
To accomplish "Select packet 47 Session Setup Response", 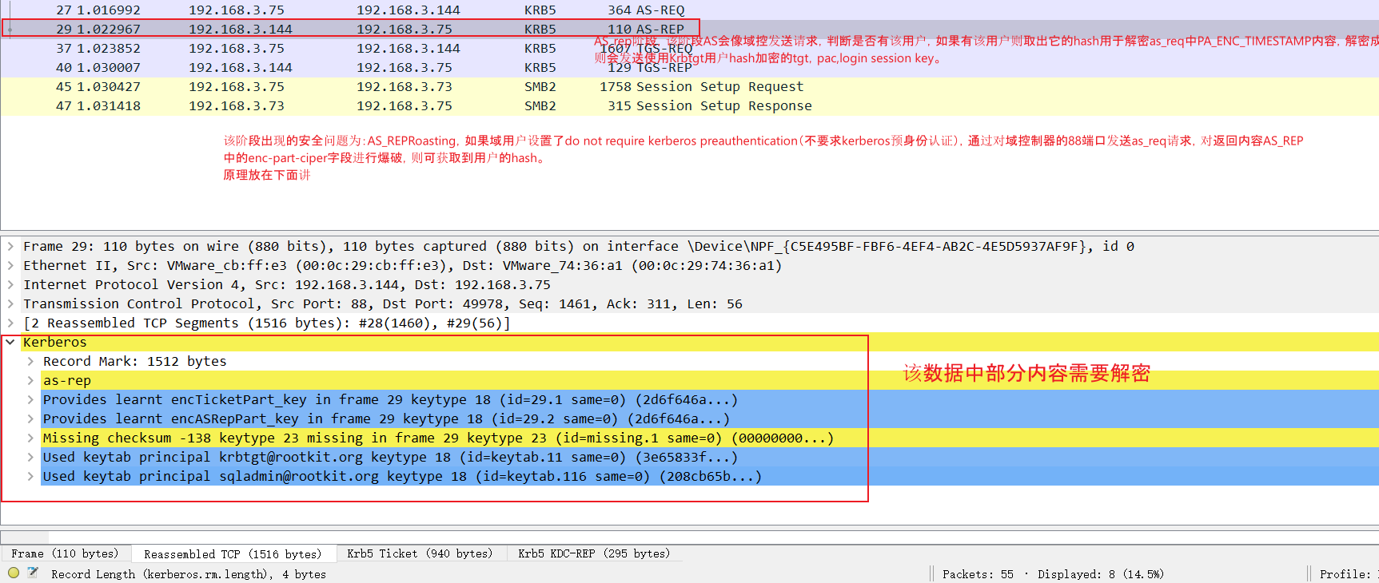I will coord(689,105).
